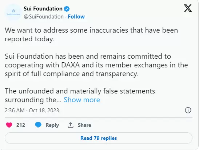Image resolution: width=199 pixels, height=150 pixels.
Task: Open the Read 79 replies button
Action: pos(99,138)
